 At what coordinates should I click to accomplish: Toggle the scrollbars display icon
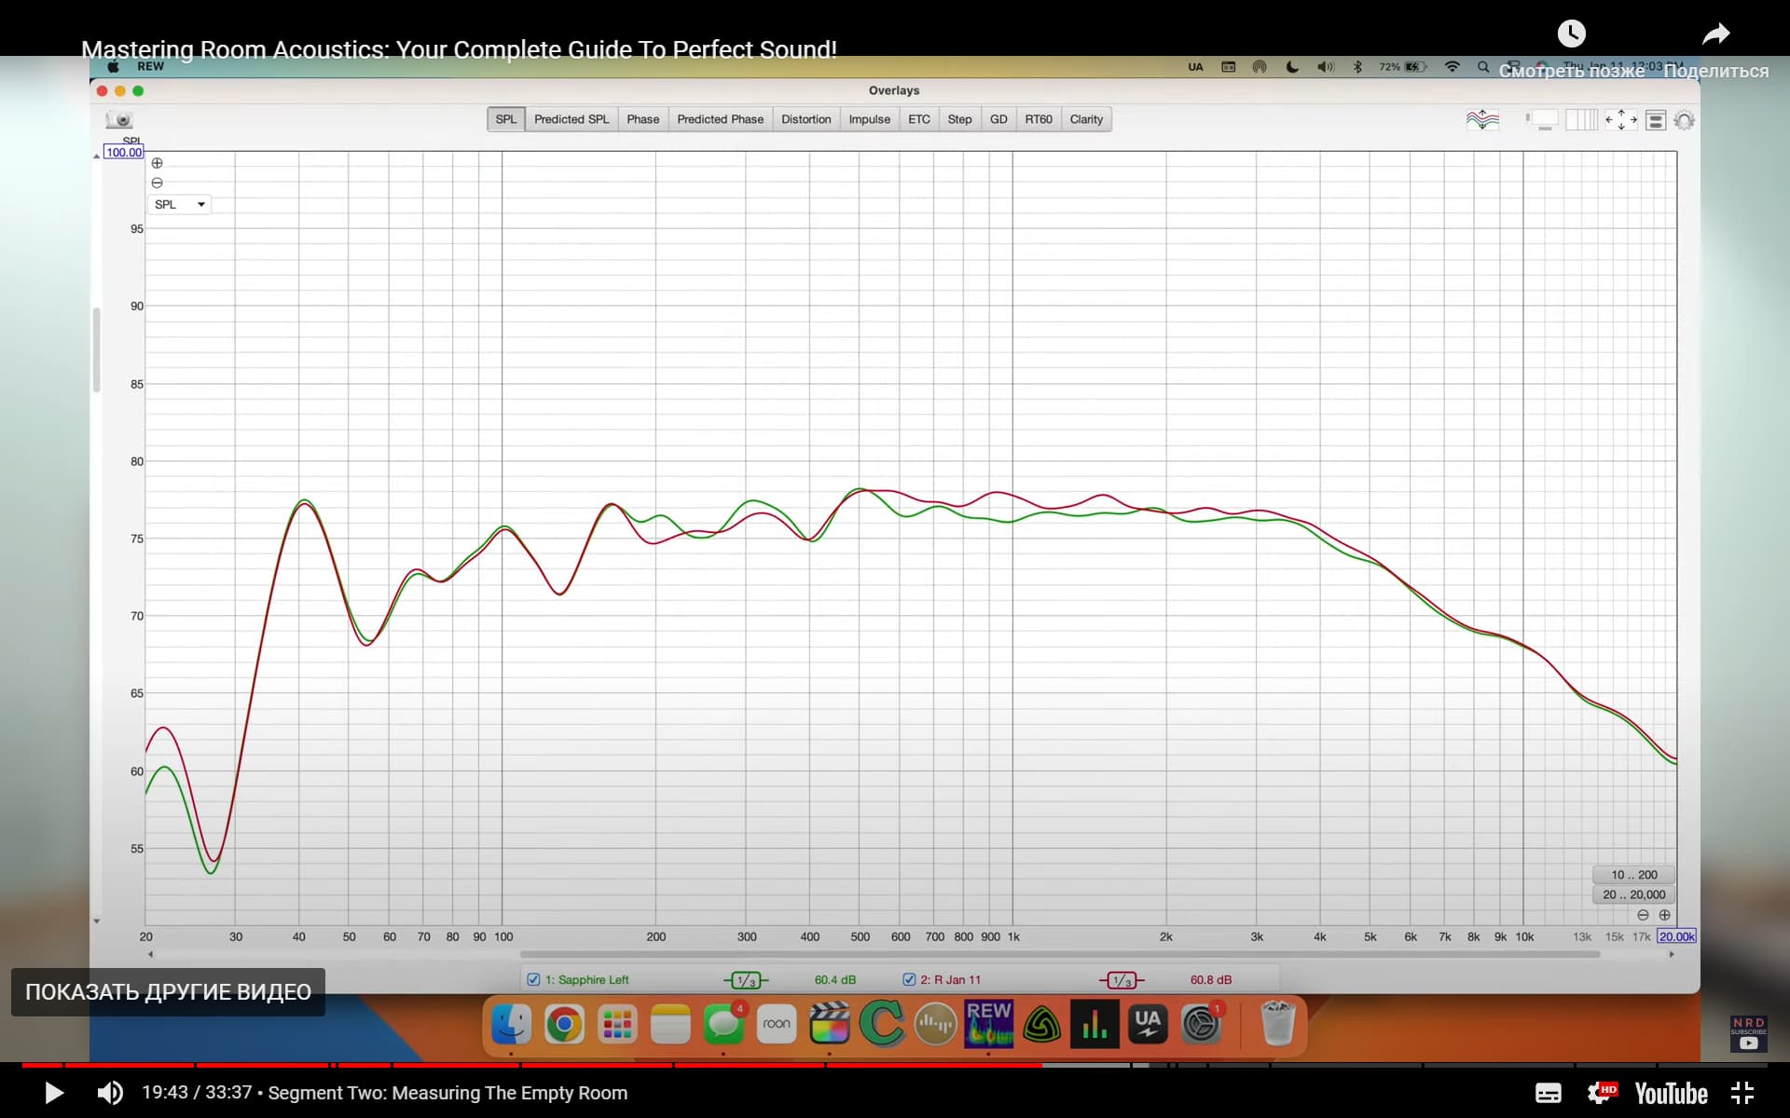pos(1541,120)
